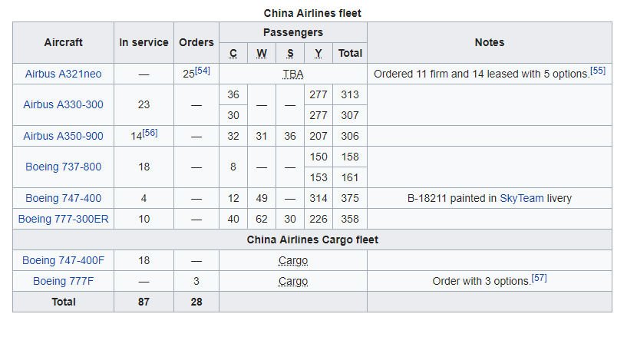
Task: Open the Boeing 747-400 link
Action: [x=63, y=198]
